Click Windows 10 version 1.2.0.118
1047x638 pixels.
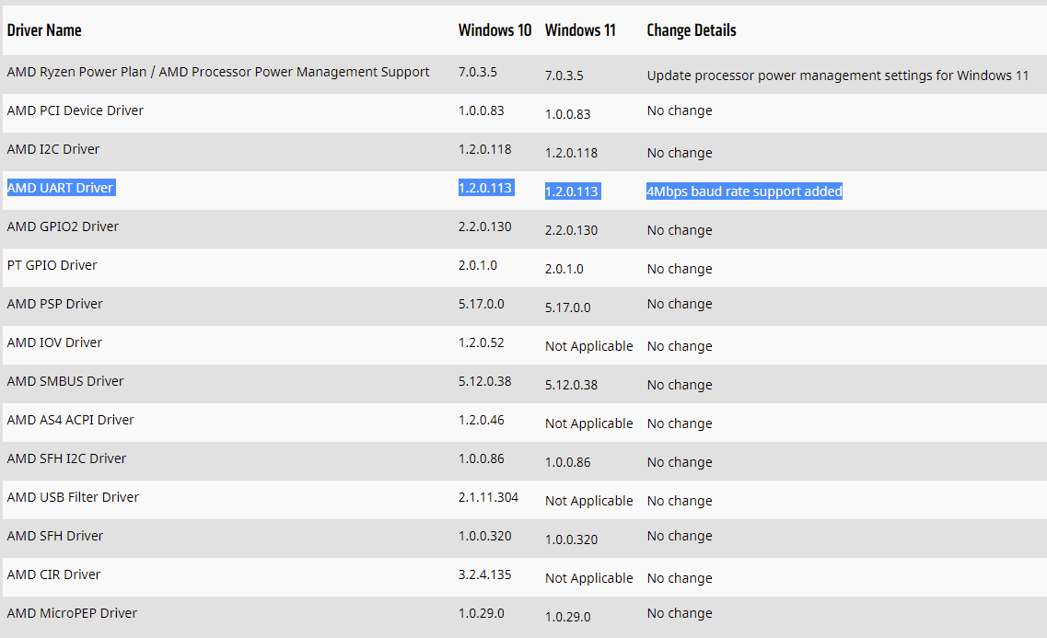[x=484, y=149]
